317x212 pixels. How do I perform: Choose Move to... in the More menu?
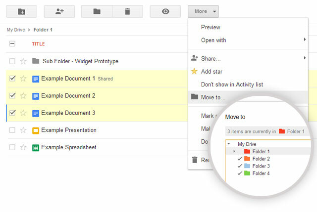click(x=248, y=97)
